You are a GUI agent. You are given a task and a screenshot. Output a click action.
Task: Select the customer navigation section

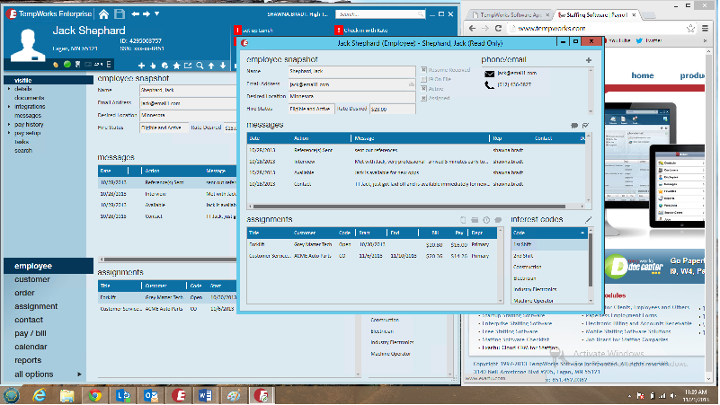pos(32,279)
